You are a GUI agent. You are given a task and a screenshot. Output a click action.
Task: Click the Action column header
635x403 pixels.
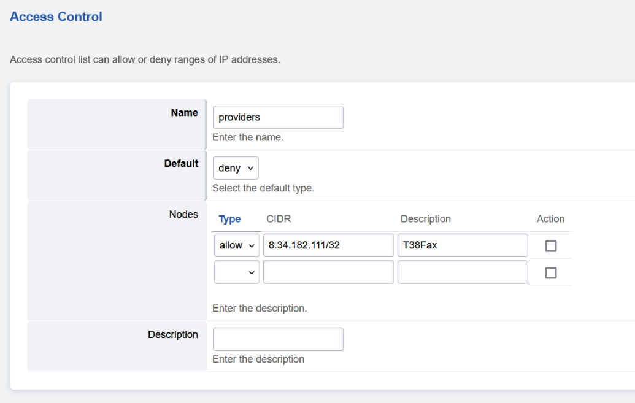coord(550,219)
